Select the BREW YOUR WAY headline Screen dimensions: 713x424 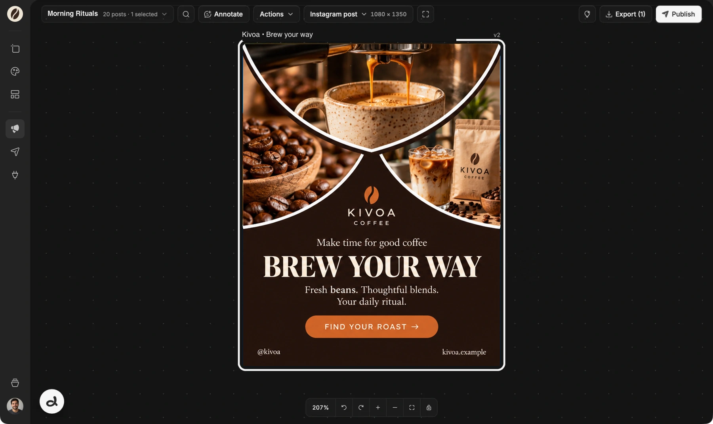click(x=372, y=267)
